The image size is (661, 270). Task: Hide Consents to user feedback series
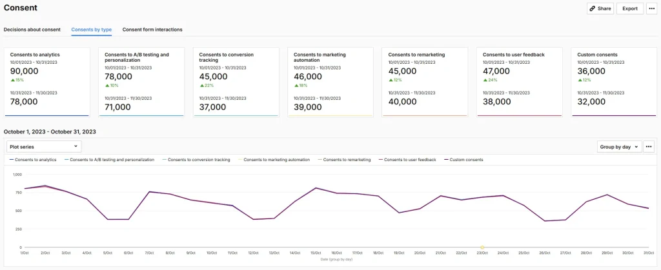(x=409, y=160)
